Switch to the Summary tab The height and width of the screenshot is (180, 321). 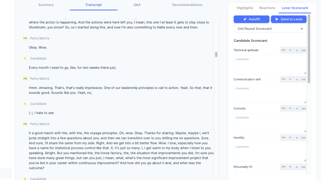point(46,4)
